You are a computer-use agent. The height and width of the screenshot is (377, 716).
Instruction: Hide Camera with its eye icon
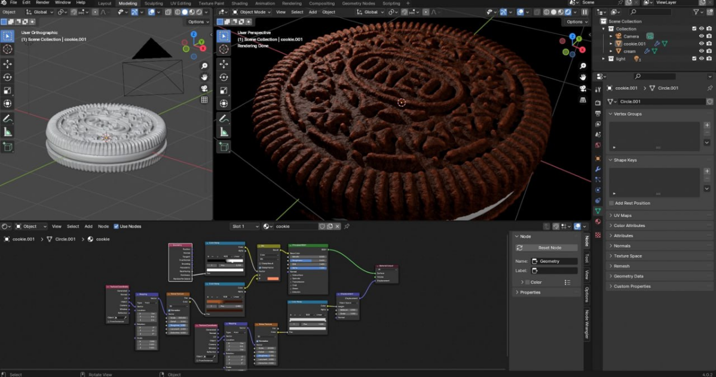tap(702, 36)
